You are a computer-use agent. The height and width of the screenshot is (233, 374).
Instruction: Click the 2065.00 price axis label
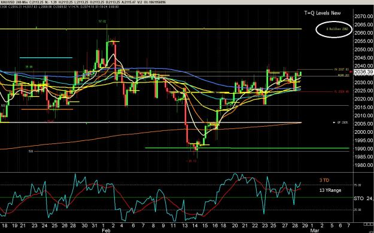coord(364,24)
